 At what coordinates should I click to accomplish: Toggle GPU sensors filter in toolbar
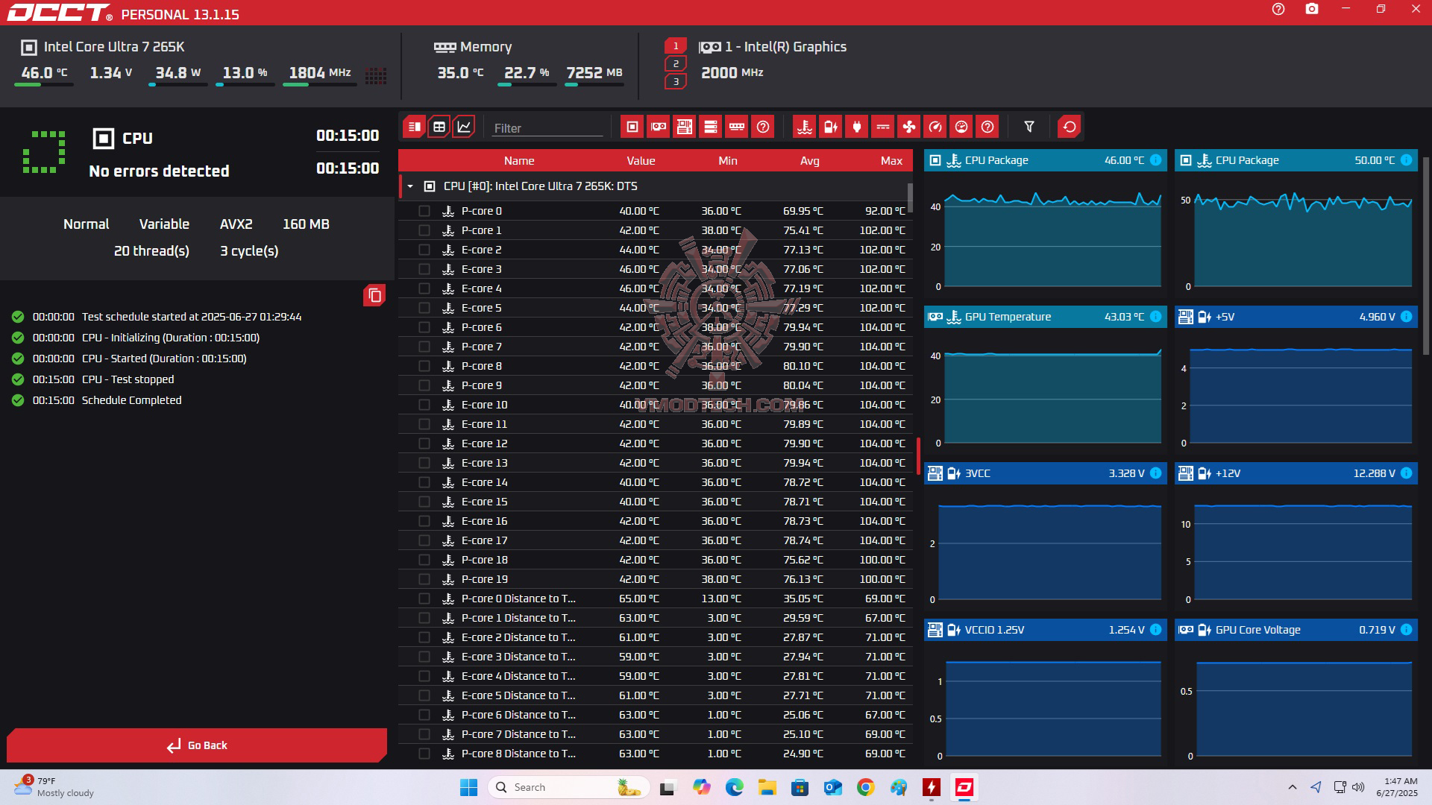click(658, 127)
